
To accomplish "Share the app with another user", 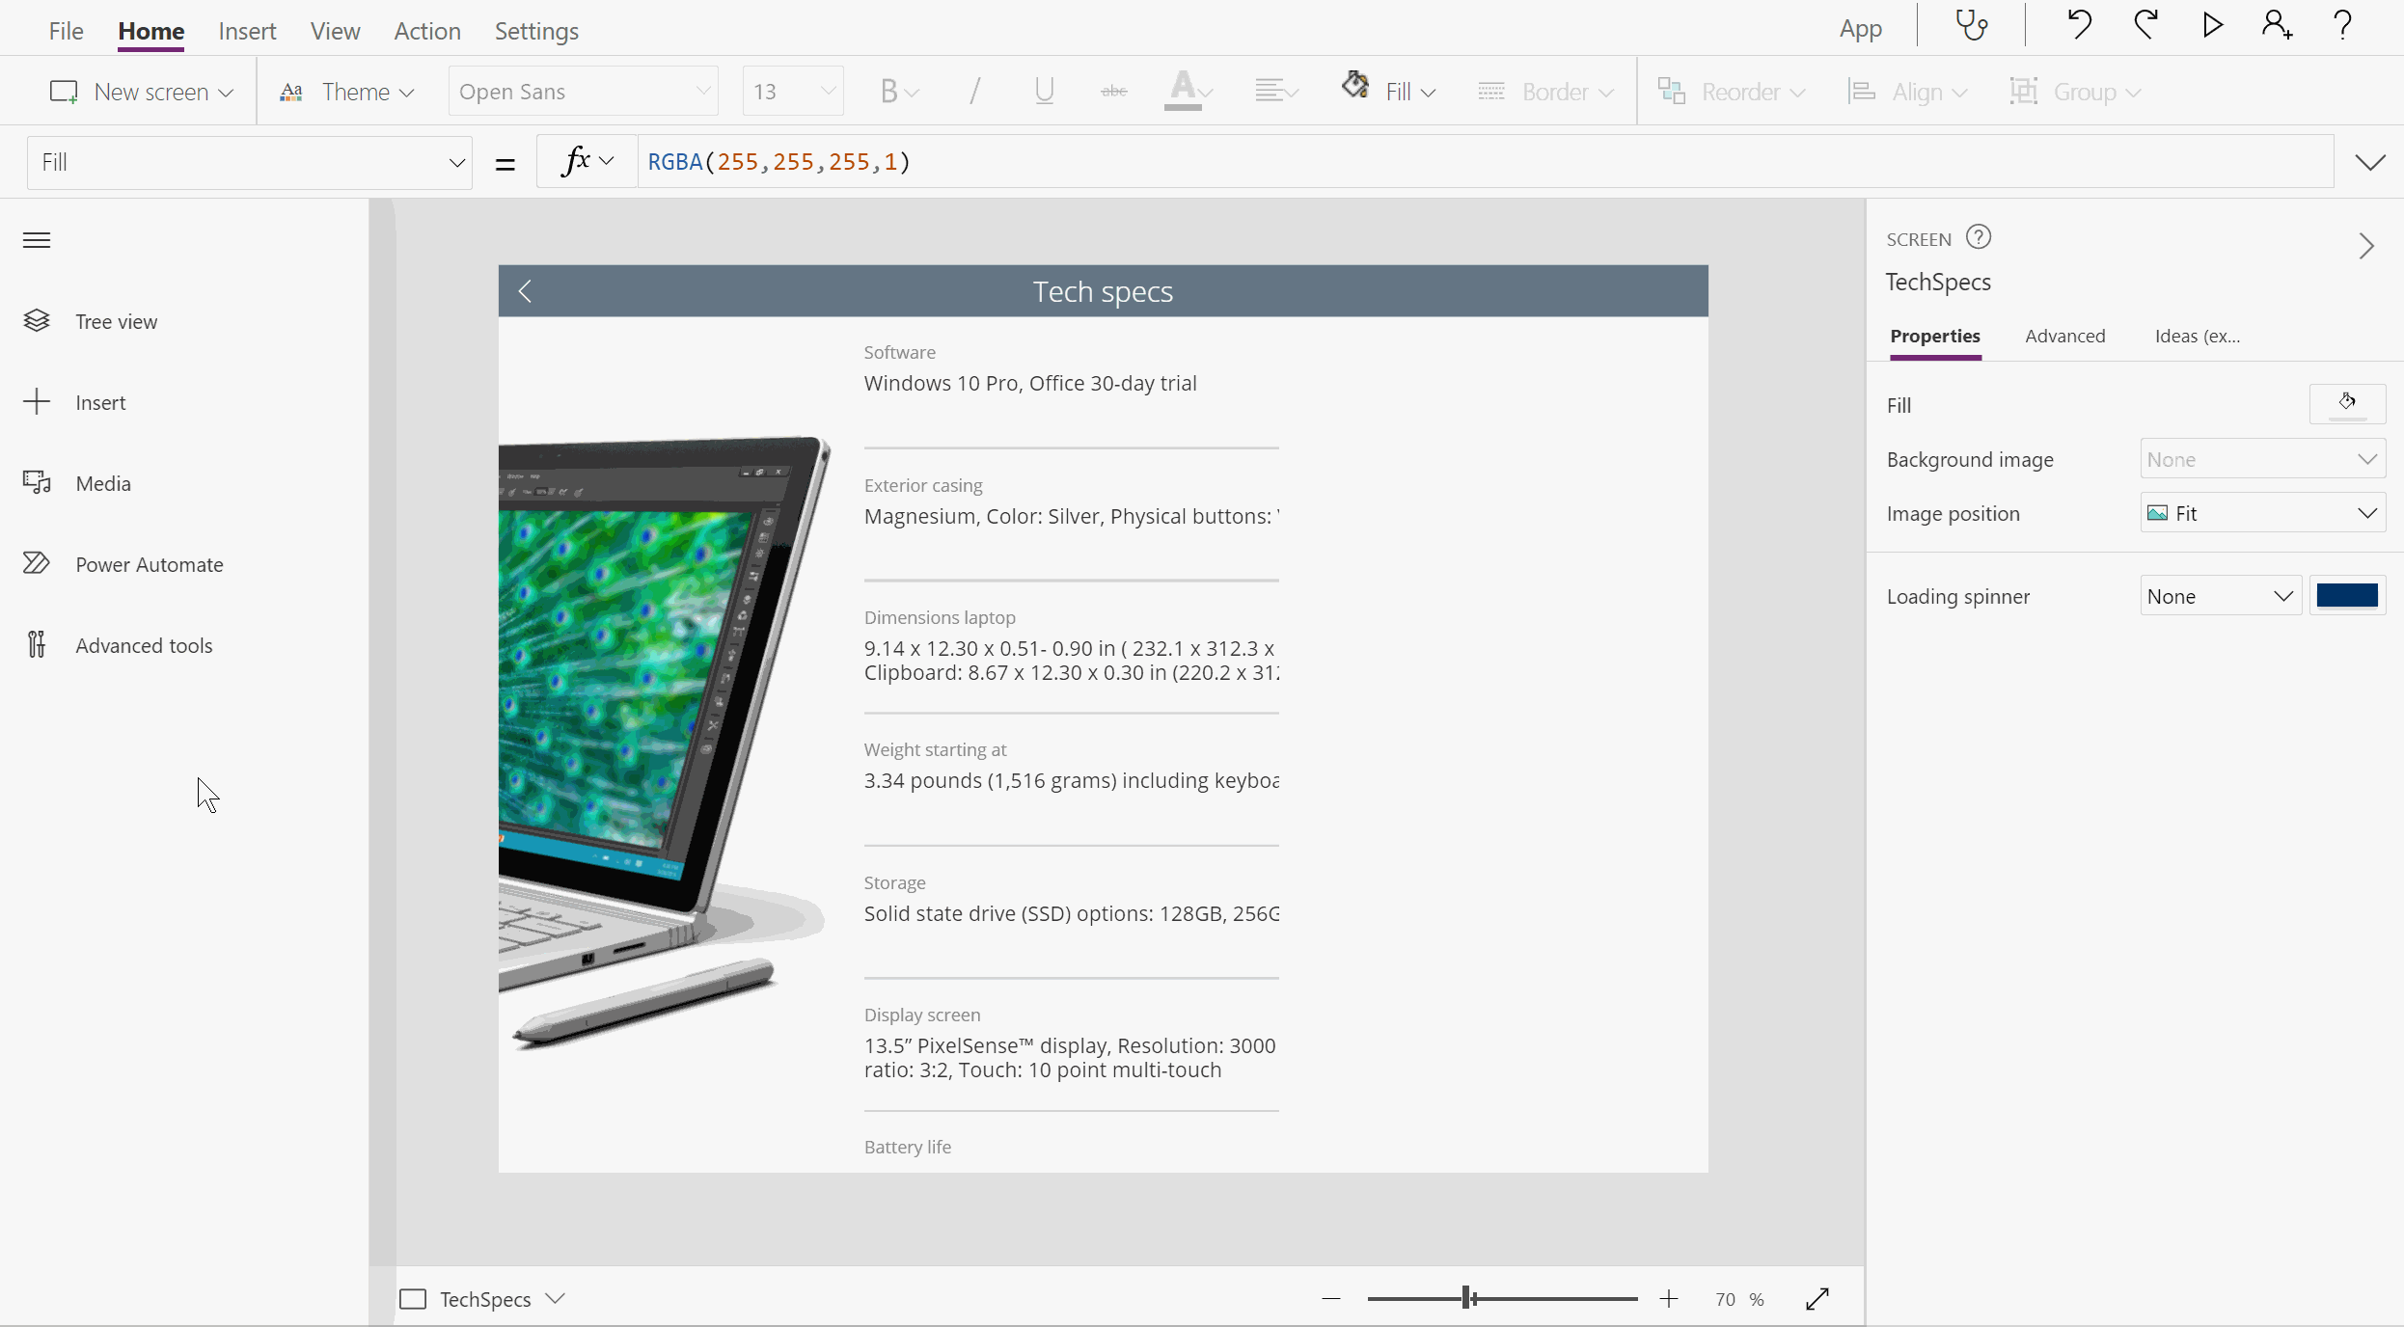I will (x=2275, y=25).
